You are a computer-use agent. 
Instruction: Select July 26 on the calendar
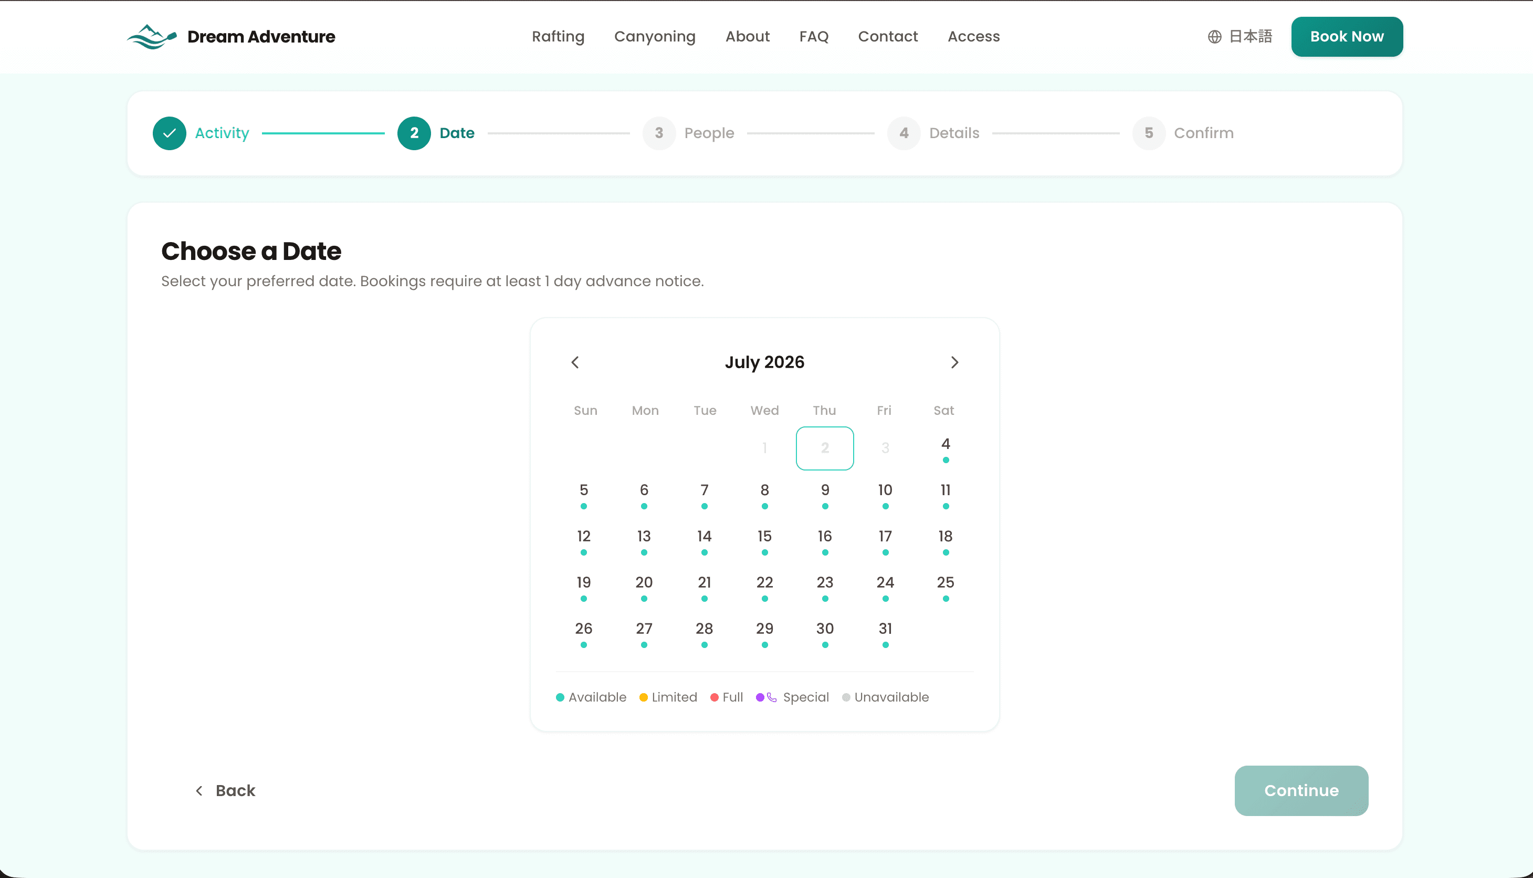pyautogui.click(x=584, y=634)
